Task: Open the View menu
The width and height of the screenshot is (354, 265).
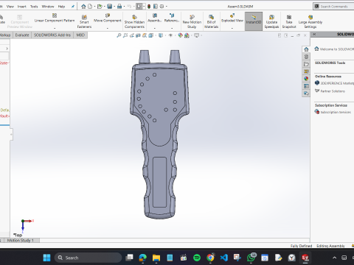Action: 10,7
